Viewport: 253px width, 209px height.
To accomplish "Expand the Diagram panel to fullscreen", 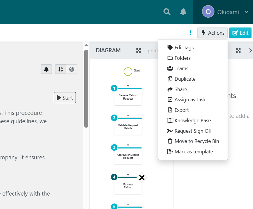I will tap(139, 51).
